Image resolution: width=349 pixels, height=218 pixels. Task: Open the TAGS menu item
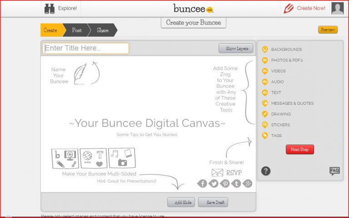click(276, 136)
